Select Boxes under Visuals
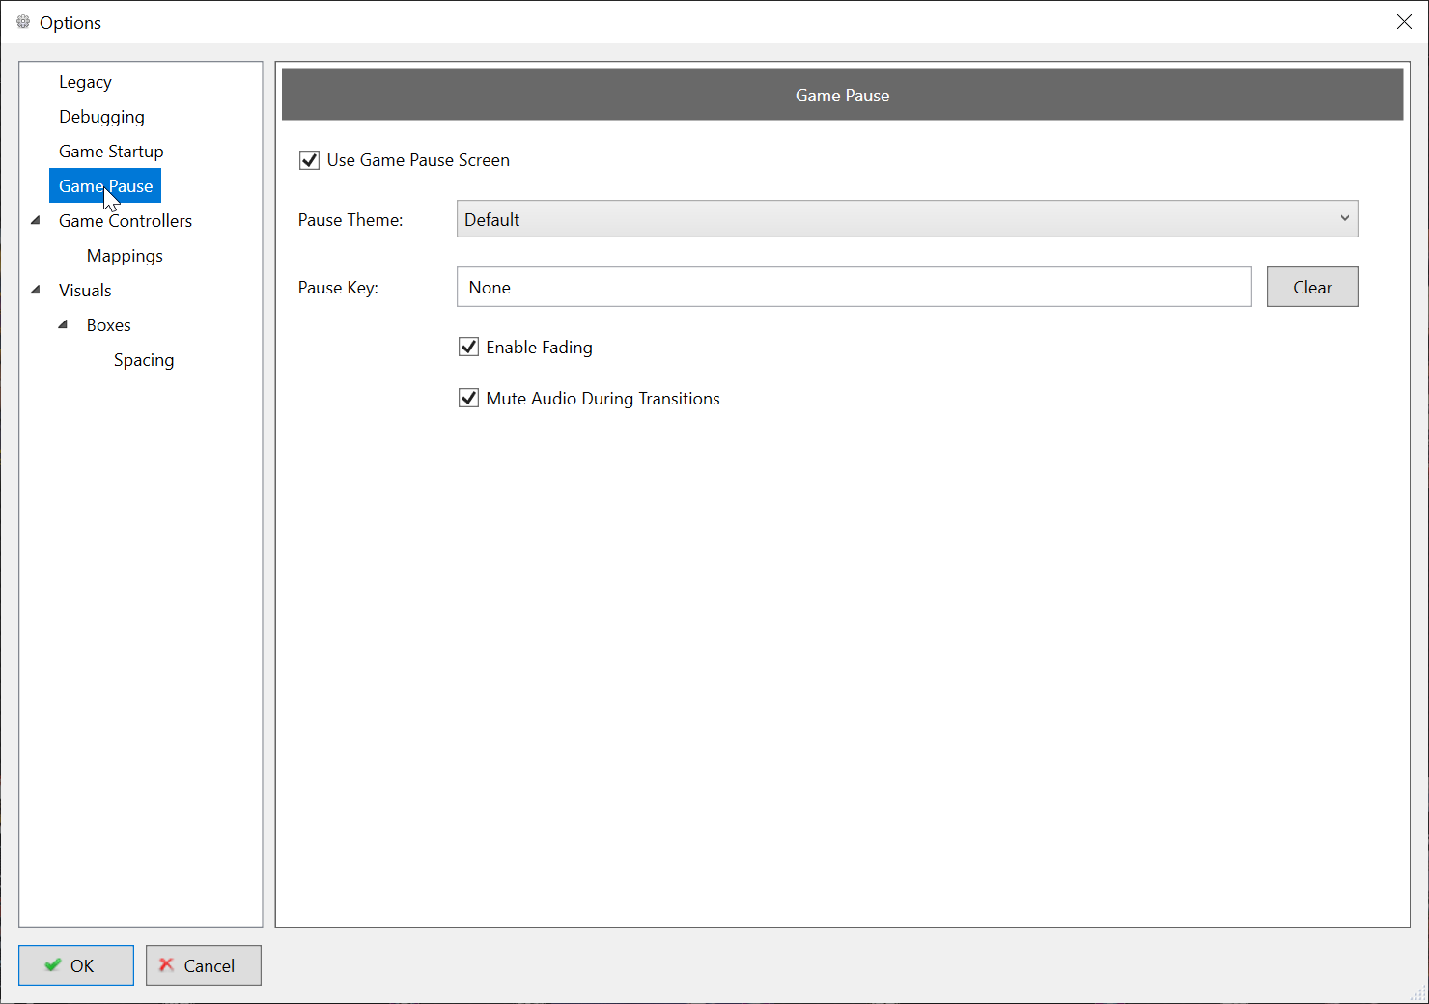Image resolution: width=1429 pixels, height=1004 pixels. pyautogui.click(x=108, y=325)
